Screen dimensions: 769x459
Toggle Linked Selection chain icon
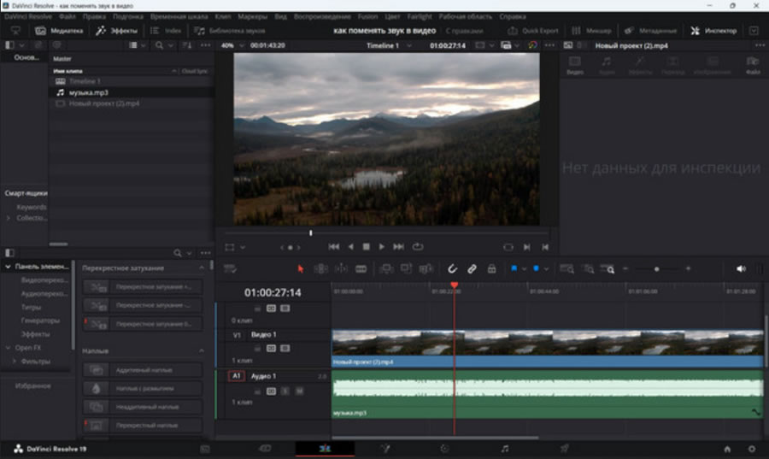click(x=472, y=268)
